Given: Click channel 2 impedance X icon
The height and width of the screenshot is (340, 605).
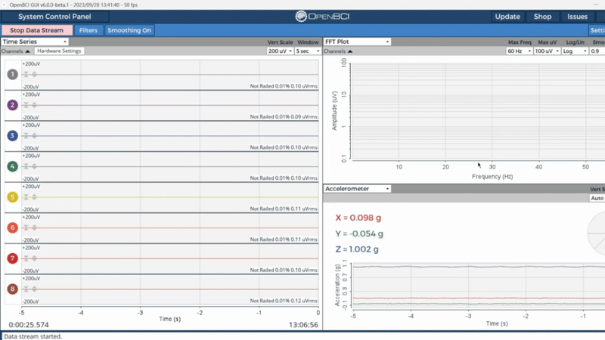Looking at the screenshot, I should 26,105.
